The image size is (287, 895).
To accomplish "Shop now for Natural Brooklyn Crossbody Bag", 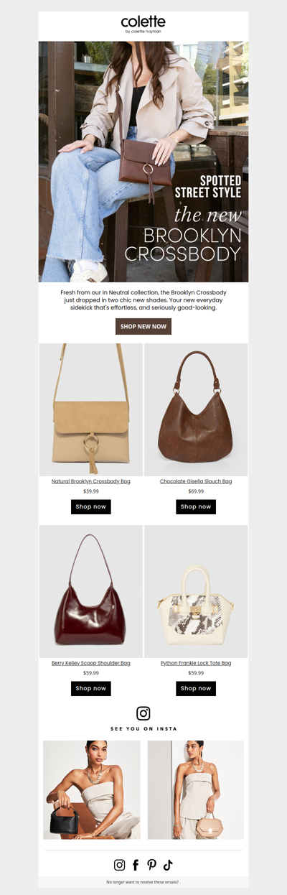I will (x=91, y=507).
